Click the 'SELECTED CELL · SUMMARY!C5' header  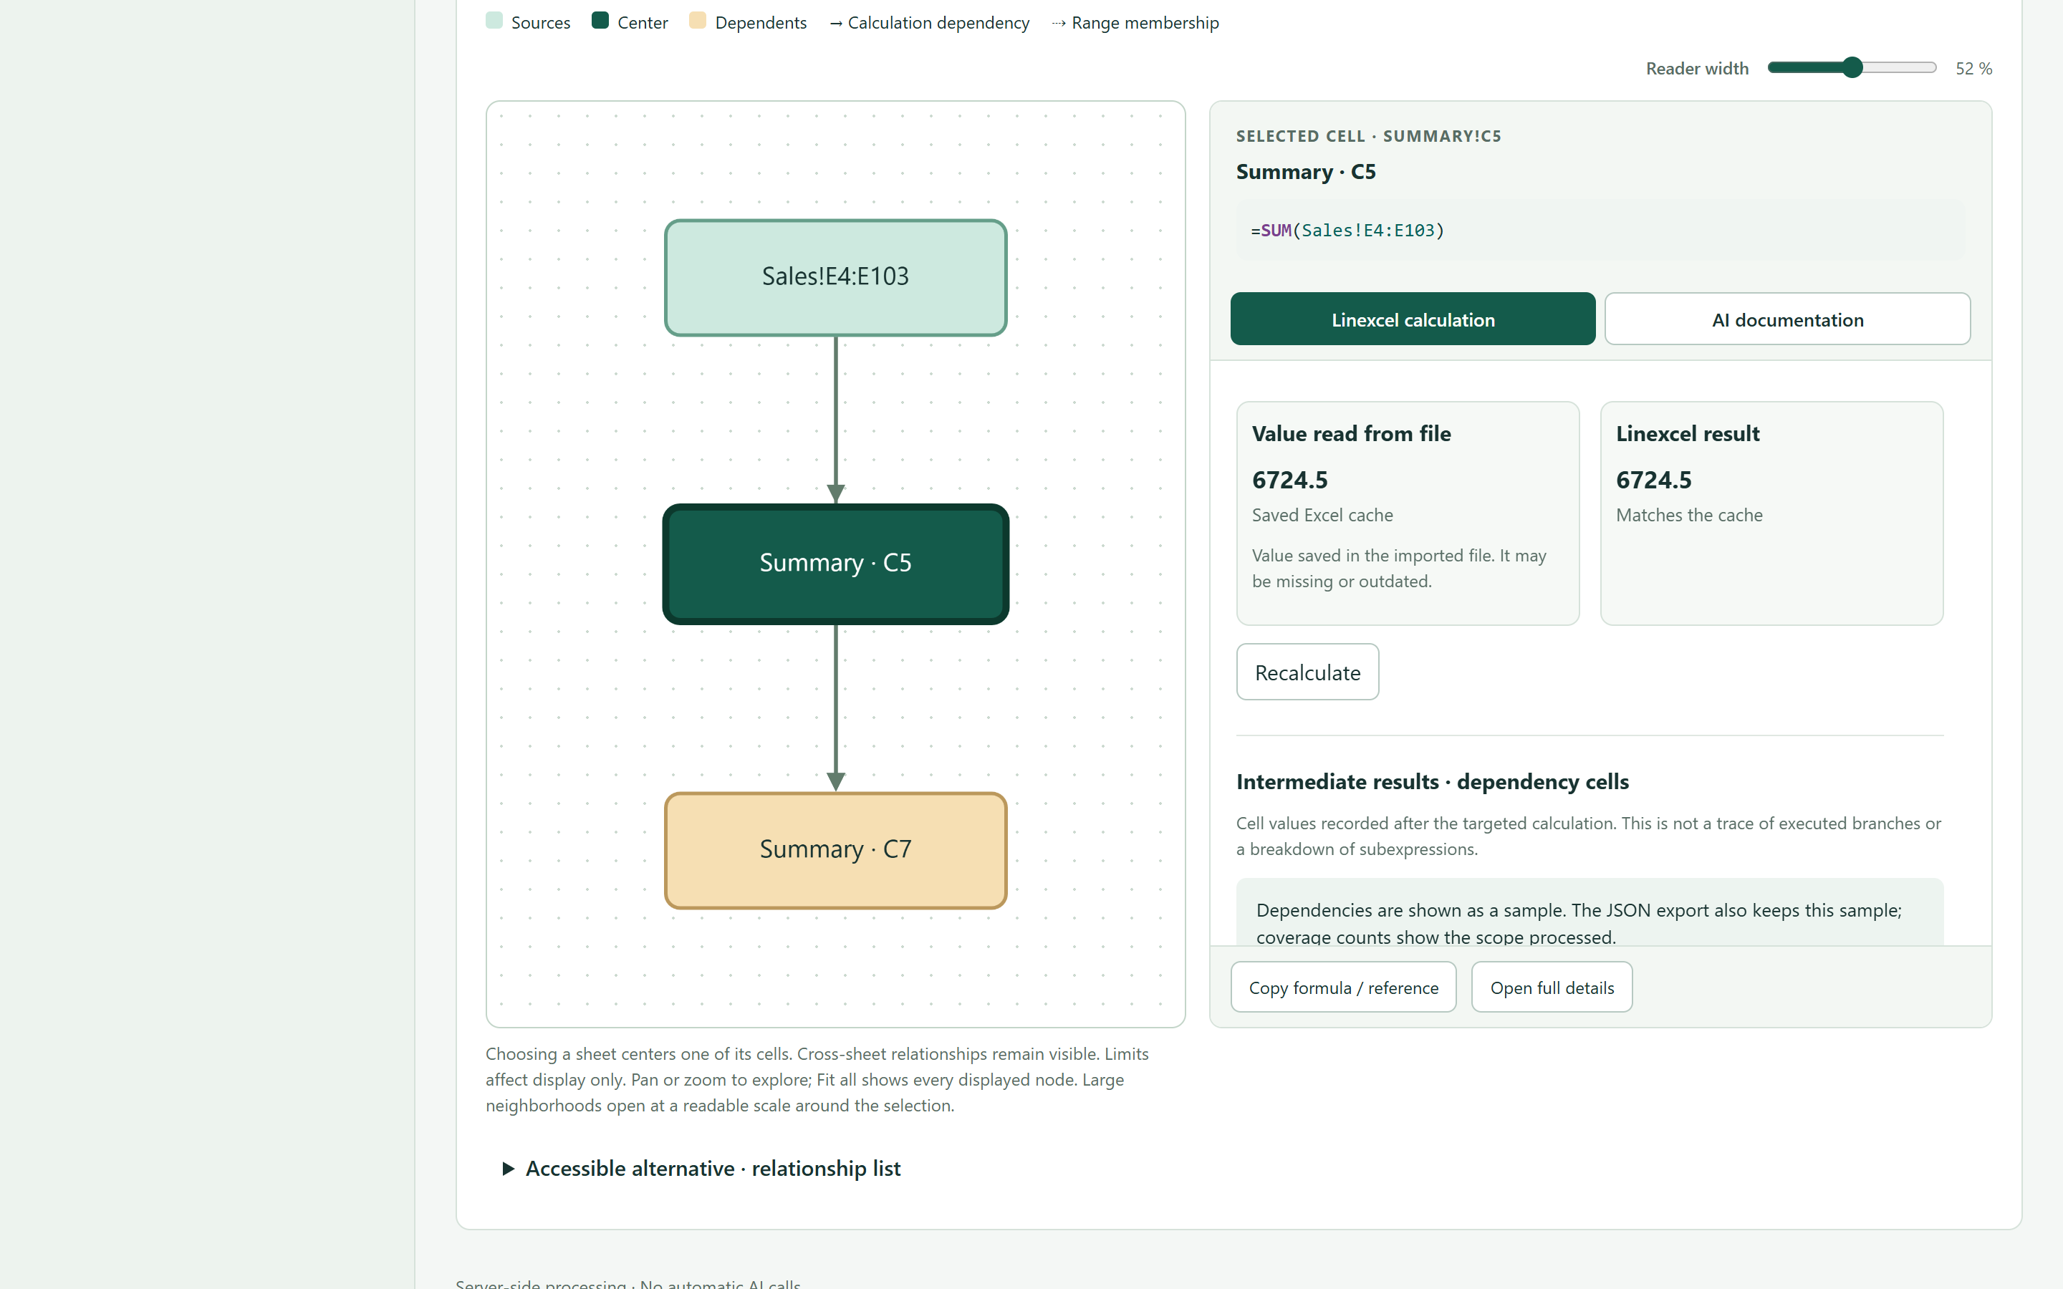(x=1368, y=135)
